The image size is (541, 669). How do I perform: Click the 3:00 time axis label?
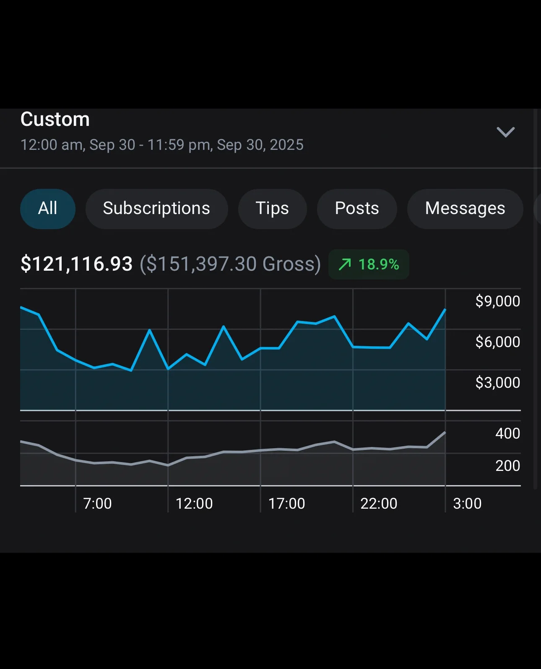pyautogui.click(x=467, y=503)
